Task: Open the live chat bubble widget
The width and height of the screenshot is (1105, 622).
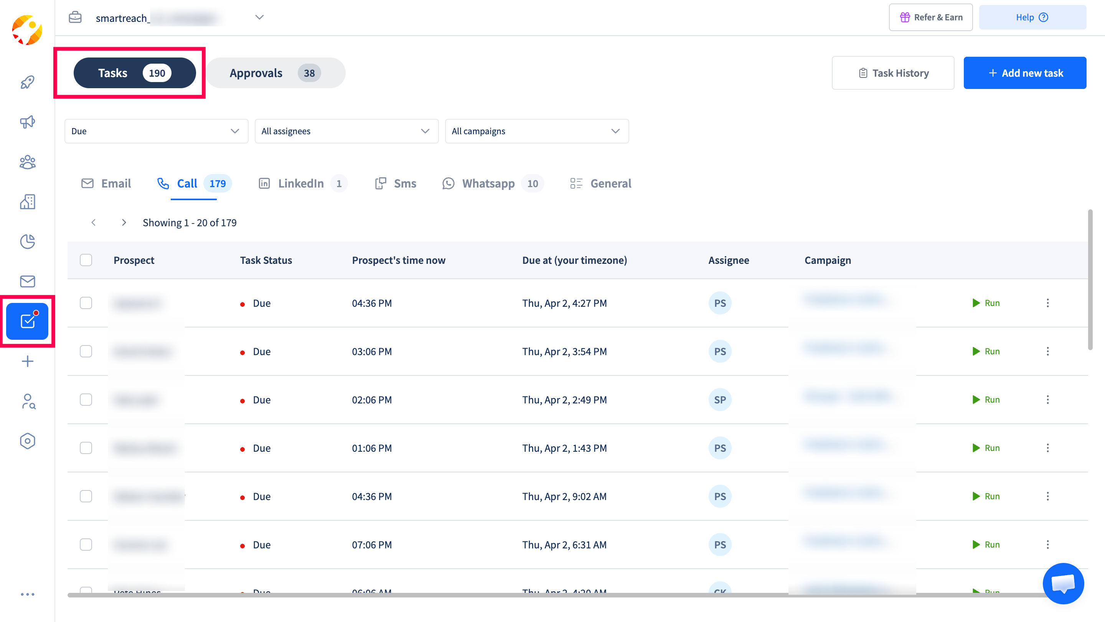Action: tap(1063, 583)
